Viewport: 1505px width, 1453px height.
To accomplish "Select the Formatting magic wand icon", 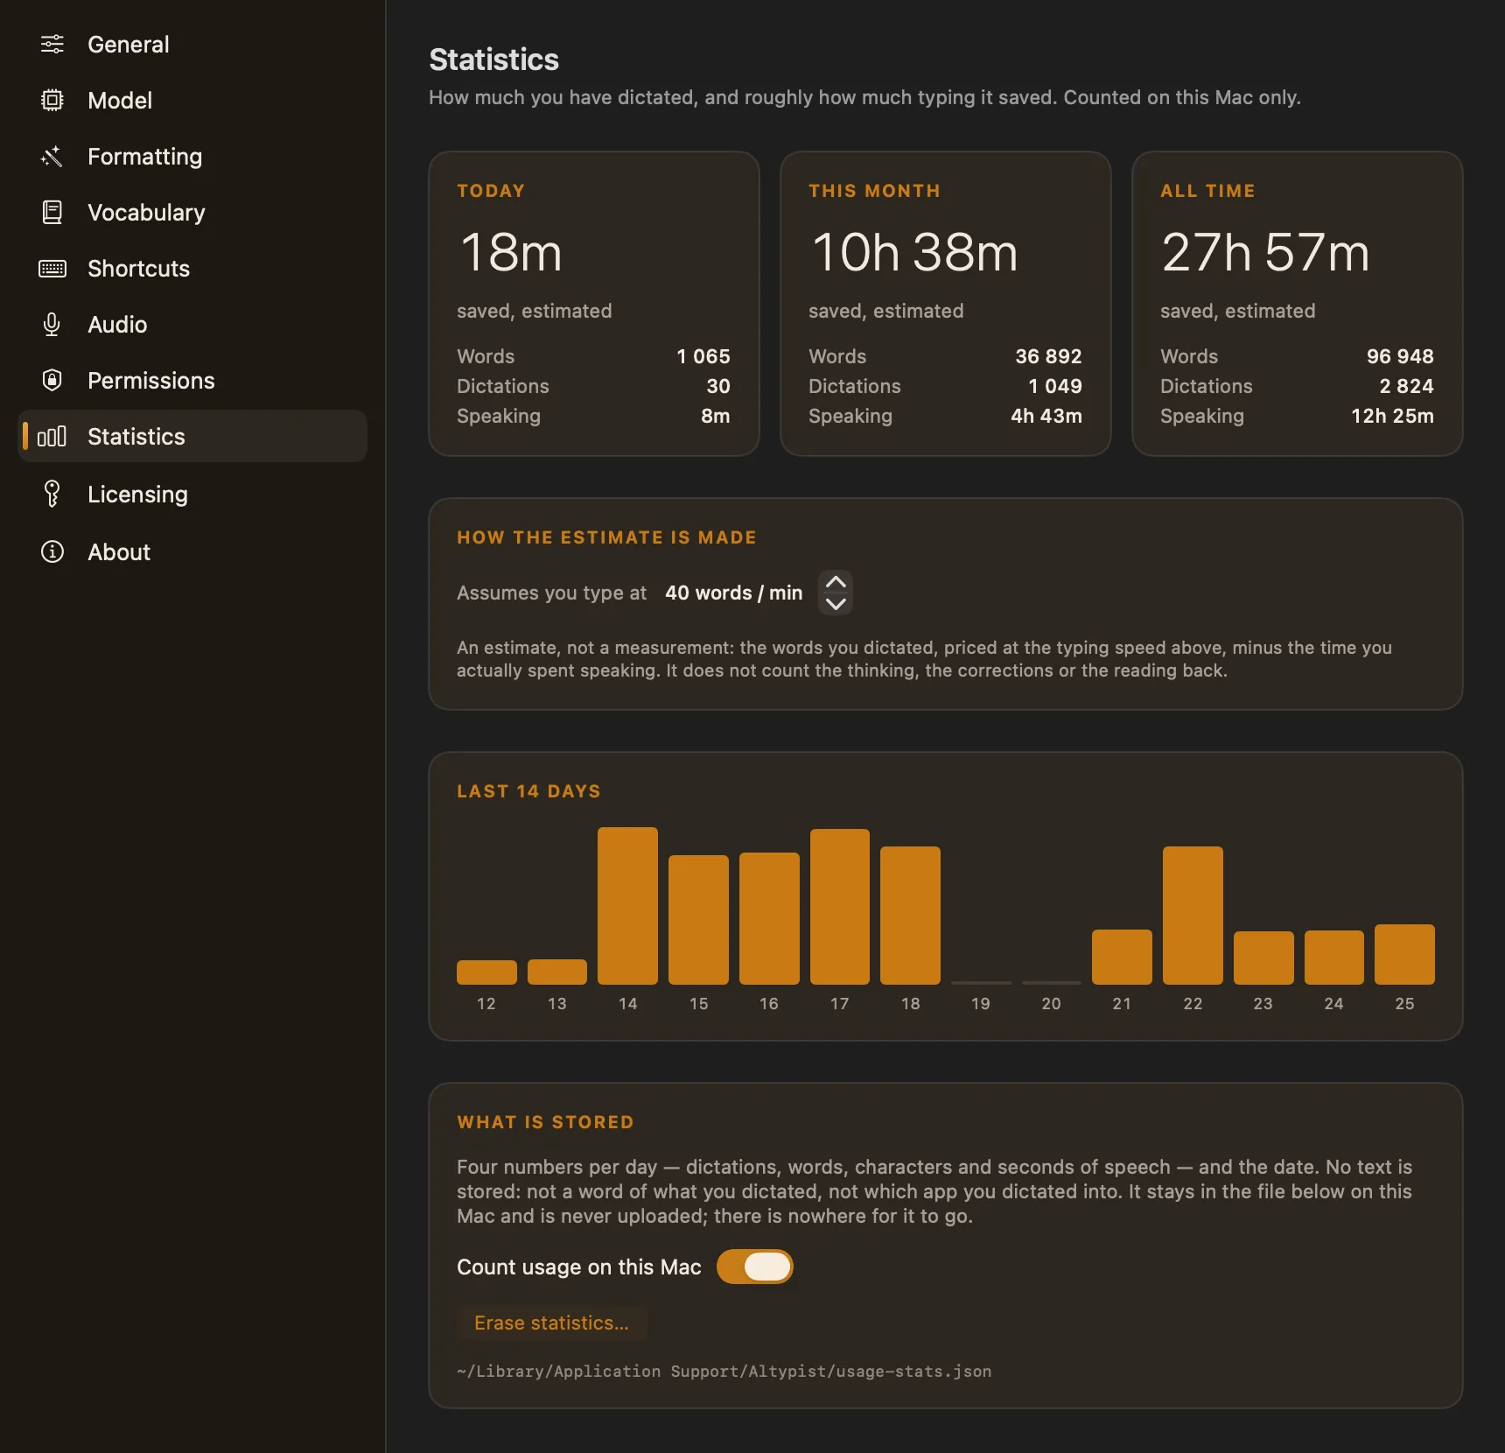I will coord(52,156).
